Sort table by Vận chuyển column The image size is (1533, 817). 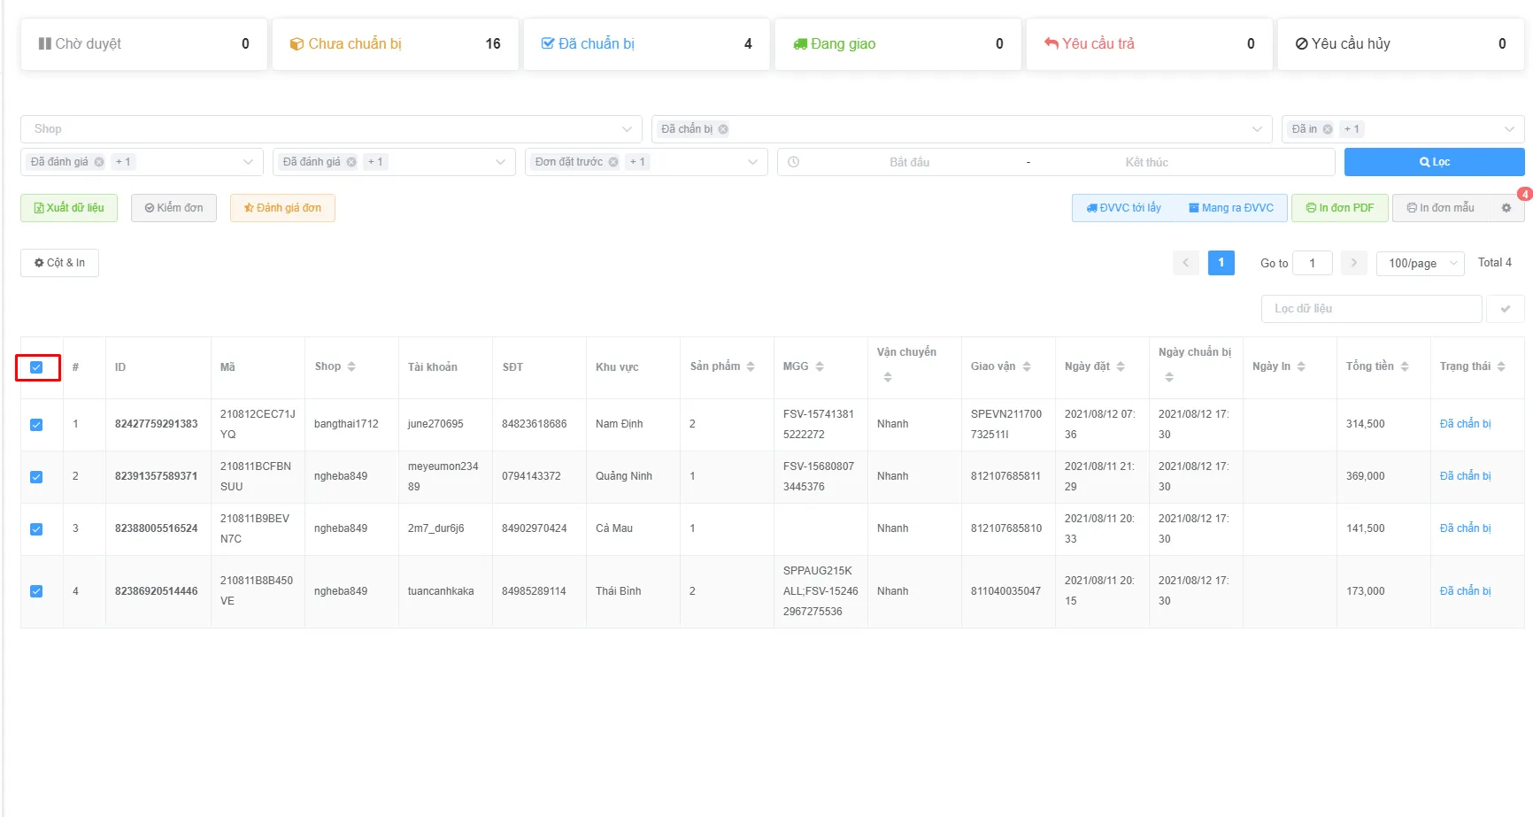[x=888, y=377]
